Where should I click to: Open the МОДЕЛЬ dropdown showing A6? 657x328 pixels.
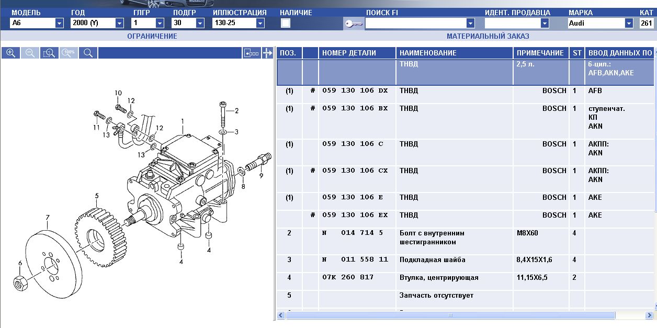59,23
